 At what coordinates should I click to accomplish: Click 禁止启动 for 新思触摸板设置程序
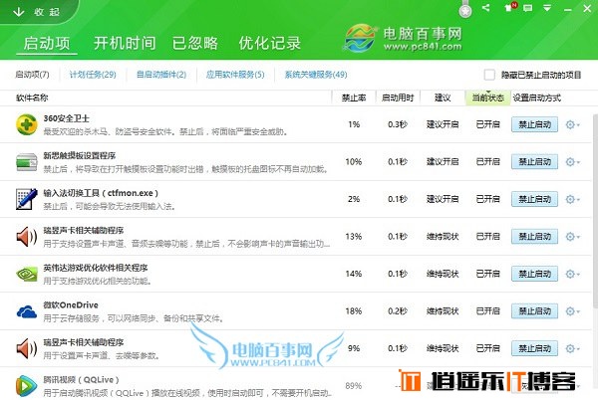point(533,161)
